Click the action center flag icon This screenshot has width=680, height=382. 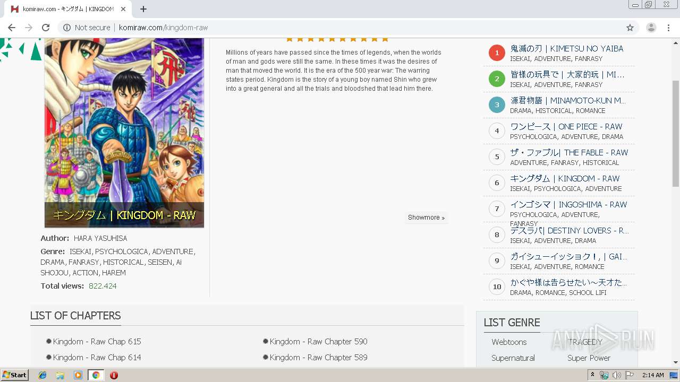(x=630, y=375)
